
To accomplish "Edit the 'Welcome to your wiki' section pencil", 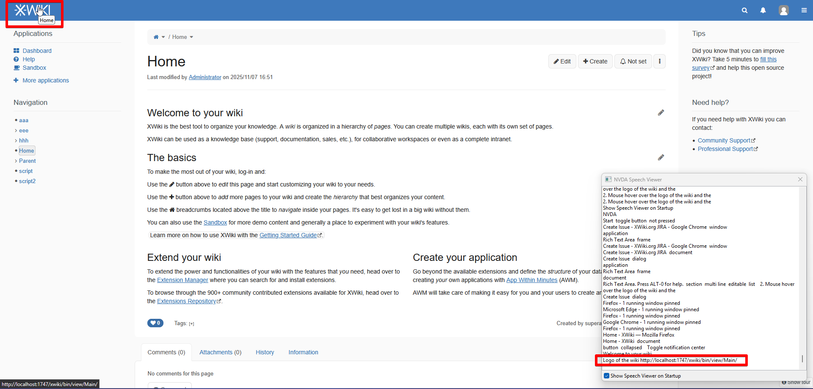I will click(661, 113).
